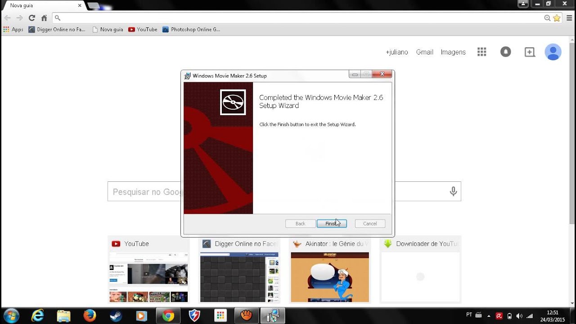Open the Apps bookmark shortcut
576x324 pixels.
pos(13,29)
